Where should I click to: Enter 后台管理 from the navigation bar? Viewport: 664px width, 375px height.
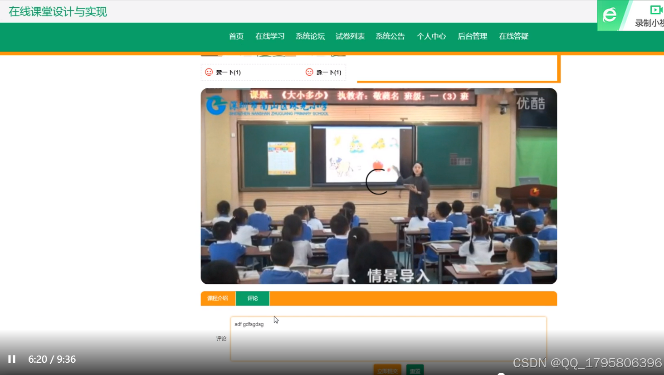tap(472, 36)
